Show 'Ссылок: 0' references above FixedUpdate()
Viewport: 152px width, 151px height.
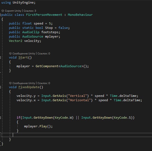[x=44, y=83]
